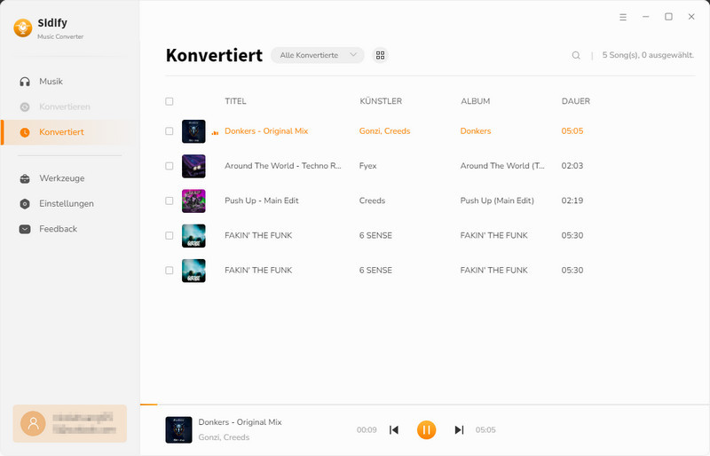Image resolution: width=710 pixels, height=456 pixels.
Task: Sort by the KÜNSTLER column header
Action: pyautogui.click(x=381, y=101)
